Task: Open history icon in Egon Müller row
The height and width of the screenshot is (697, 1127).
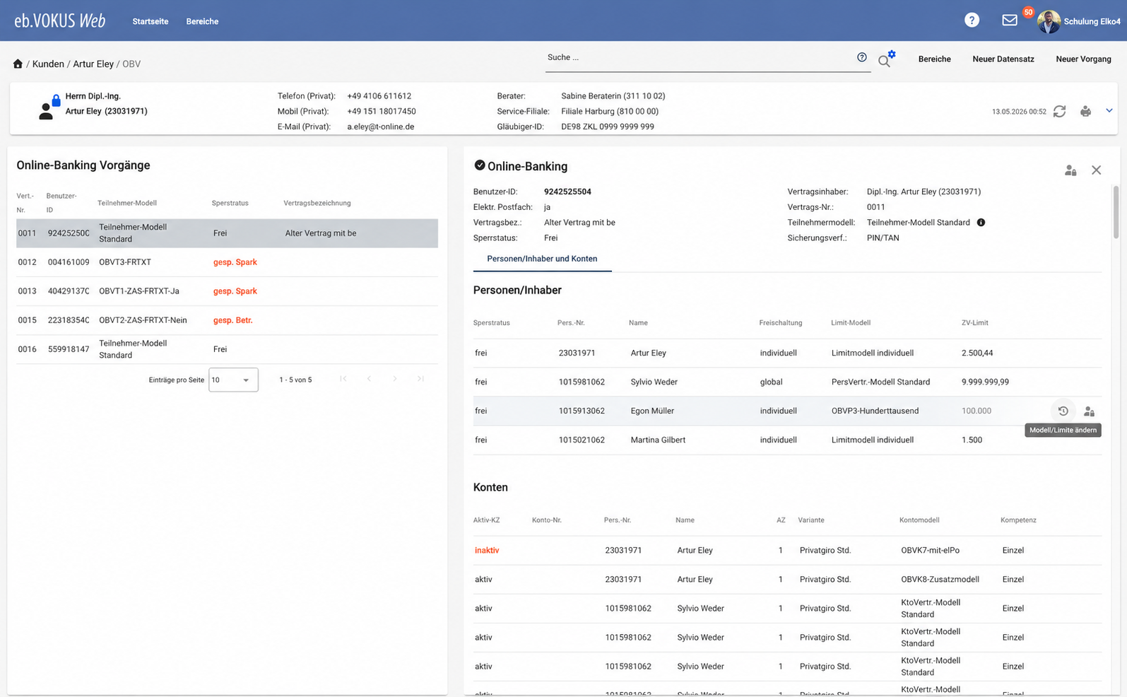Action: pyautogui.click(x=1063, y=411)
